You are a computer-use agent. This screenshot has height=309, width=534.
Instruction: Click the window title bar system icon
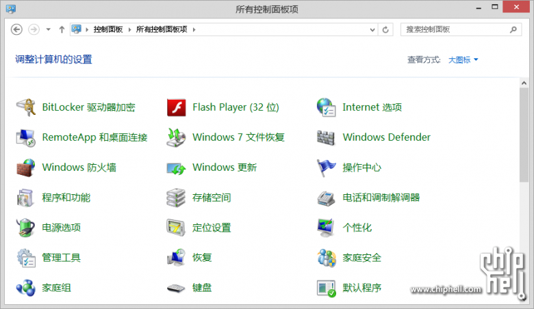(x=10, y=8)
